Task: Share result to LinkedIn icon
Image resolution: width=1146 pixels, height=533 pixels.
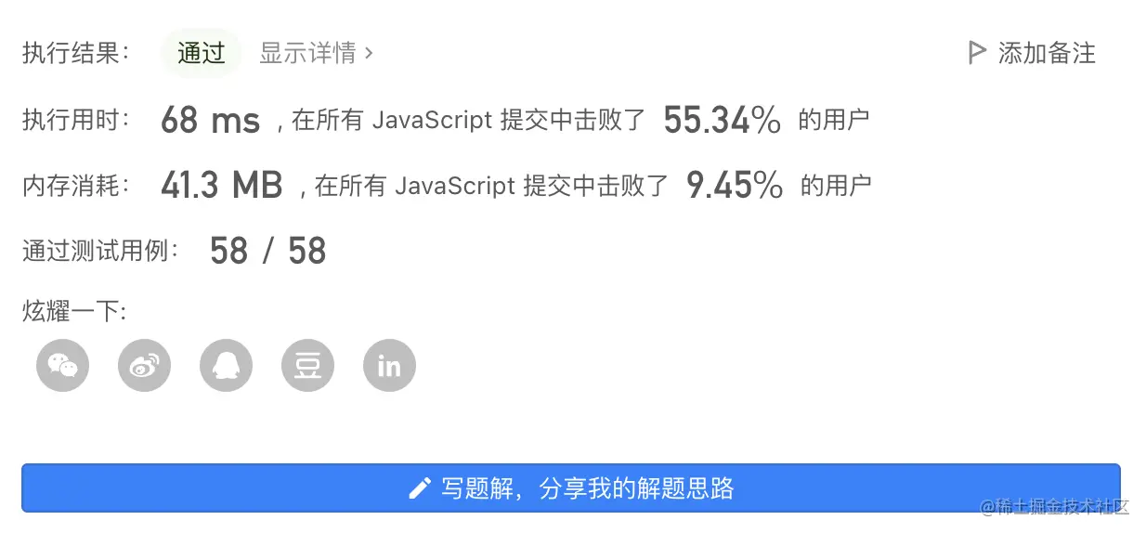Action: [389, 366]
